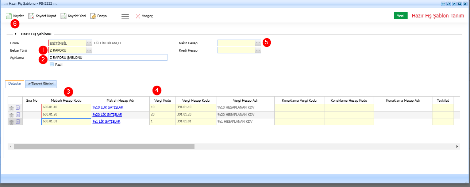Open the Firma lookup ellipsis button
This screenshot has width=470, height=187.
(89, 43)
